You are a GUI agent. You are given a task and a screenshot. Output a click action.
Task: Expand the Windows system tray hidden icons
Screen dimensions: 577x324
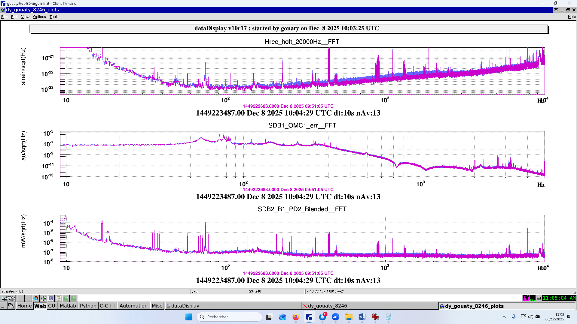click(504, 317)
